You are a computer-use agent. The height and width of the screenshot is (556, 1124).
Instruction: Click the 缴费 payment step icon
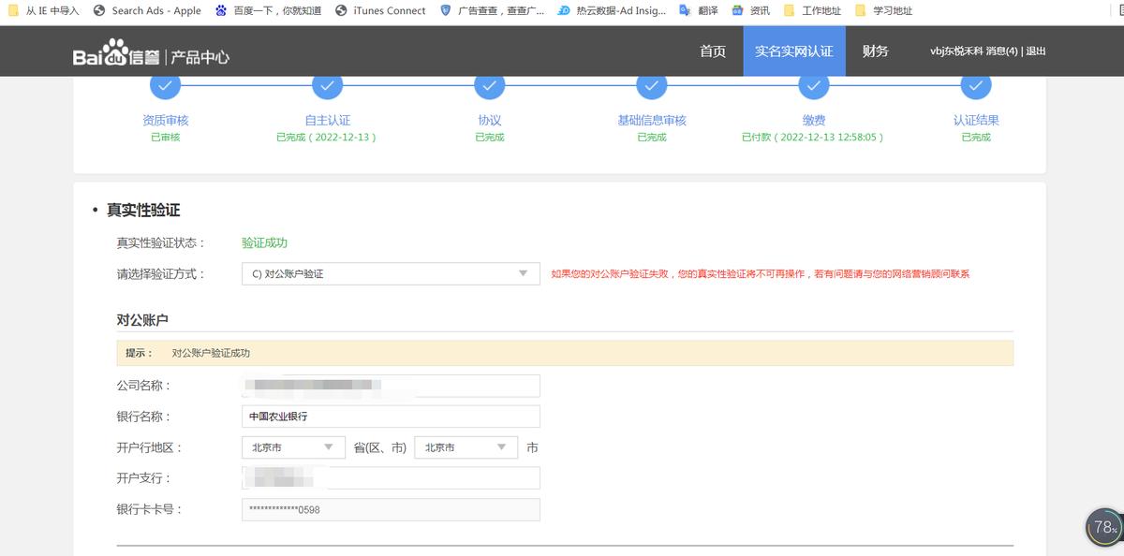[813, 85]
